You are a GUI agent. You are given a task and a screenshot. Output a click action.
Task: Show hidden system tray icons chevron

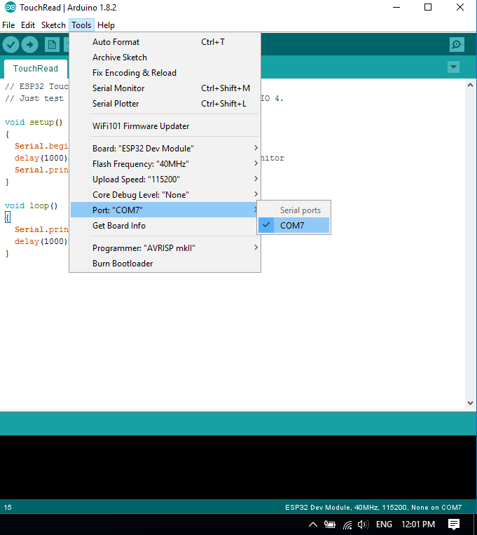(x=313, y=524)
